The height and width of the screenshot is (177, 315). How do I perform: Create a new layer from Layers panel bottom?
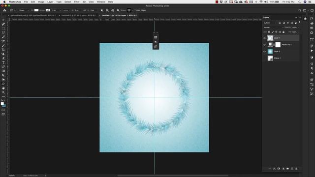[x=292, y=169]
